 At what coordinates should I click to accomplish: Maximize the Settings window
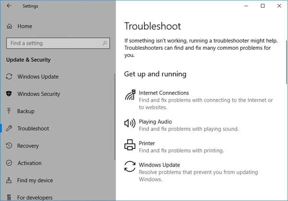pos(263,6)
